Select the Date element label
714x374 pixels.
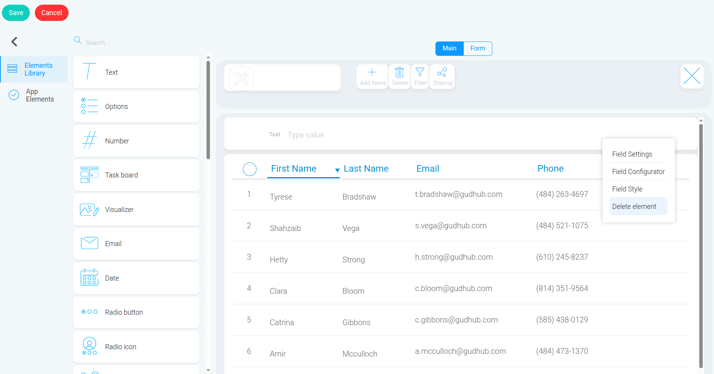pyautogui.click(x=112, y=278)
